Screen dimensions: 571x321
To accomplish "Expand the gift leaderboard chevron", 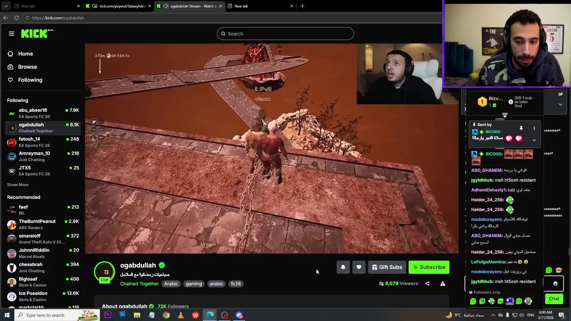I will coord(560,104).
